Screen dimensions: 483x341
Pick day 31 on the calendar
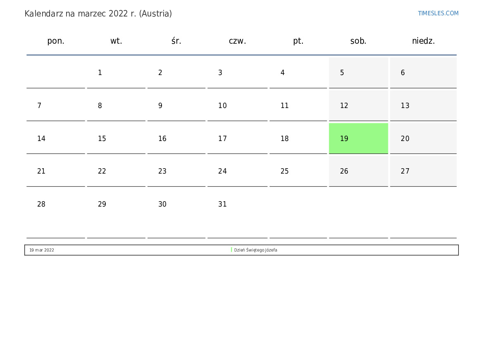[x=222, y=204]
